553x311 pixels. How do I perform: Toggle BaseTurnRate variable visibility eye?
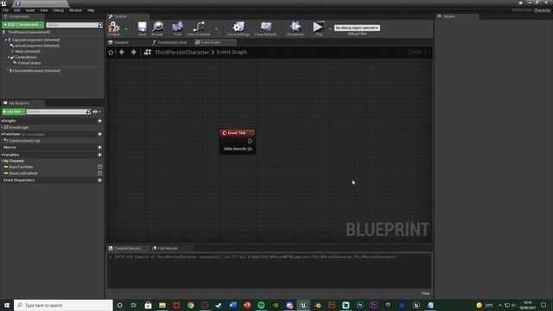click(x=100, y=167)
